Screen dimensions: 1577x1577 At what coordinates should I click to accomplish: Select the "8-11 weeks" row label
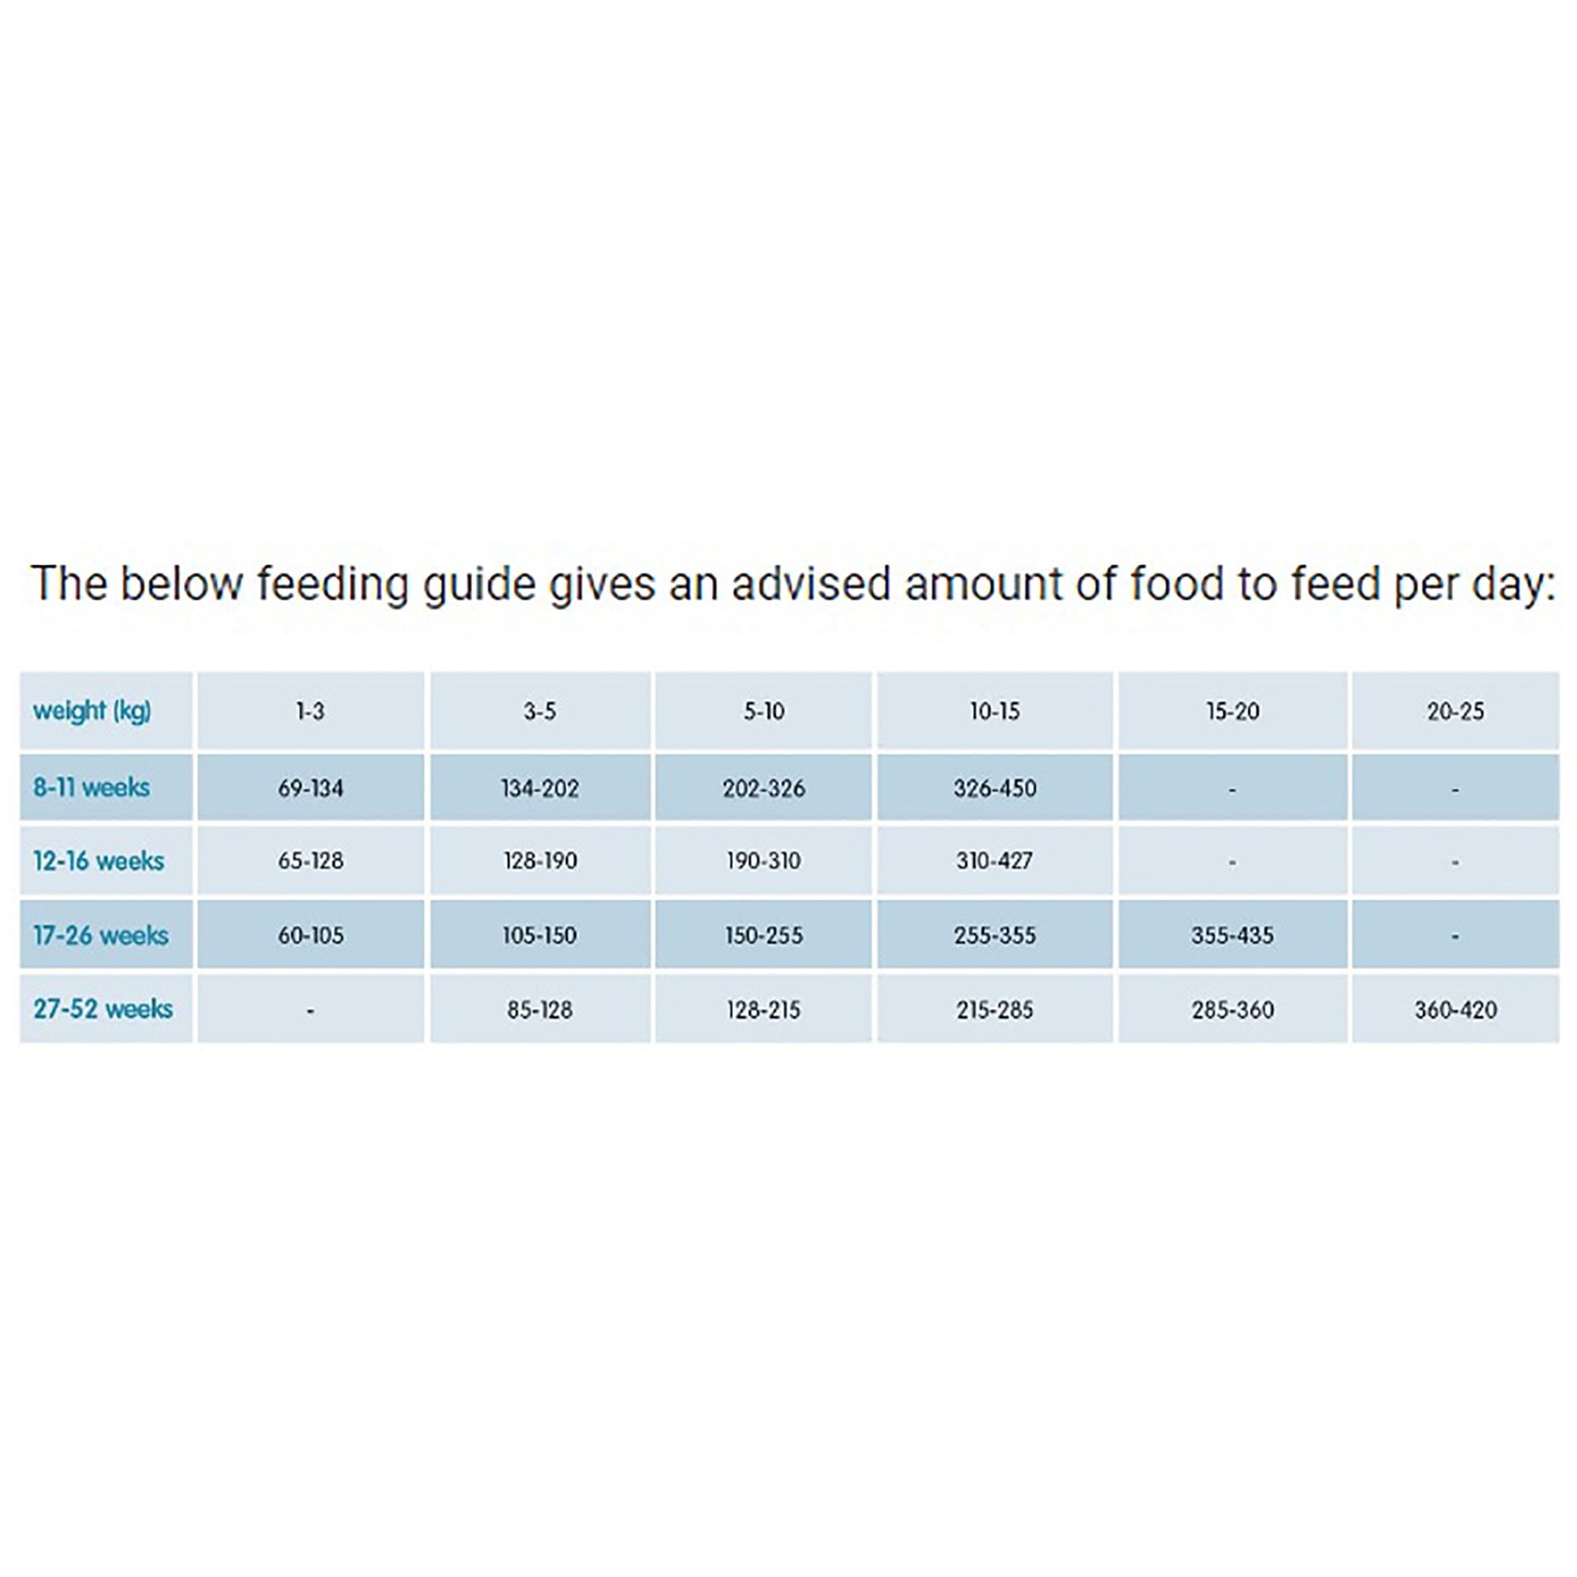click(91, 788)
